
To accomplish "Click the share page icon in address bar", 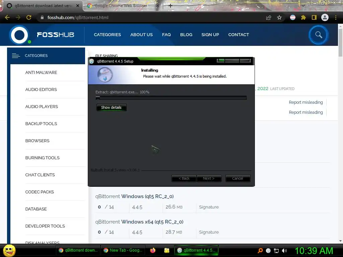I will [x=269, y=17].
